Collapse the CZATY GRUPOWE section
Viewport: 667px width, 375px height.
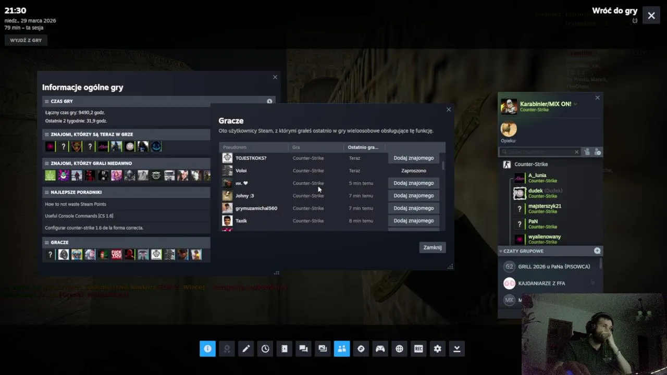[501, 251]
